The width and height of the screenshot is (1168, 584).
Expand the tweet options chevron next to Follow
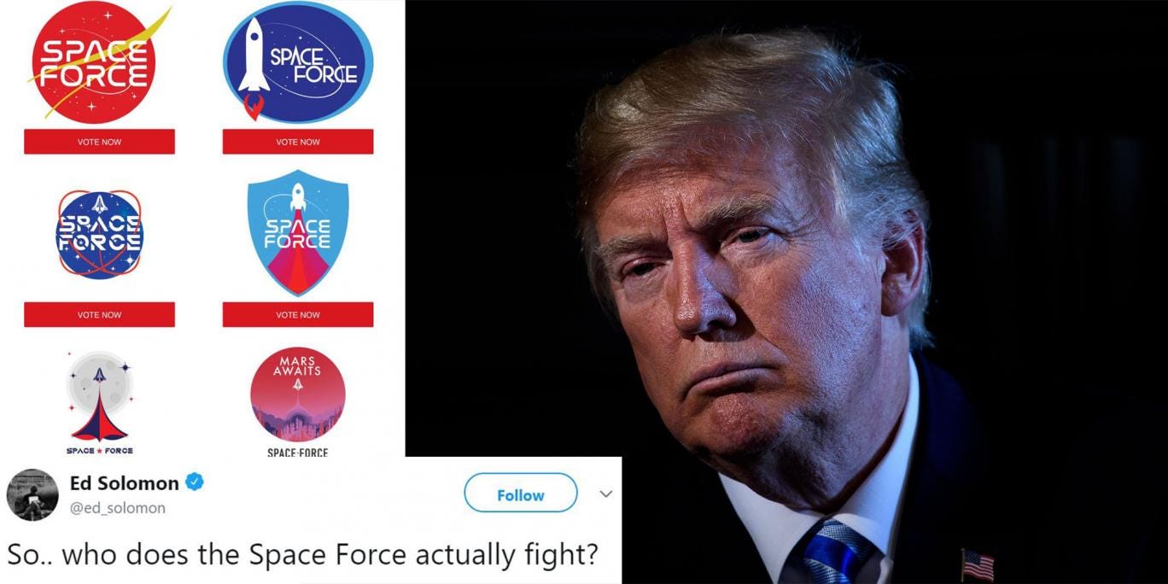point(605,494)
